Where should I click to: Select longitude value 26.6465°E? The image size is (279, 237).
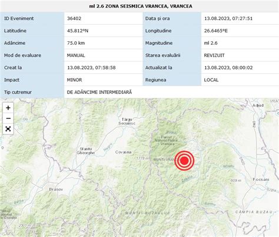(x=216, y=31)
